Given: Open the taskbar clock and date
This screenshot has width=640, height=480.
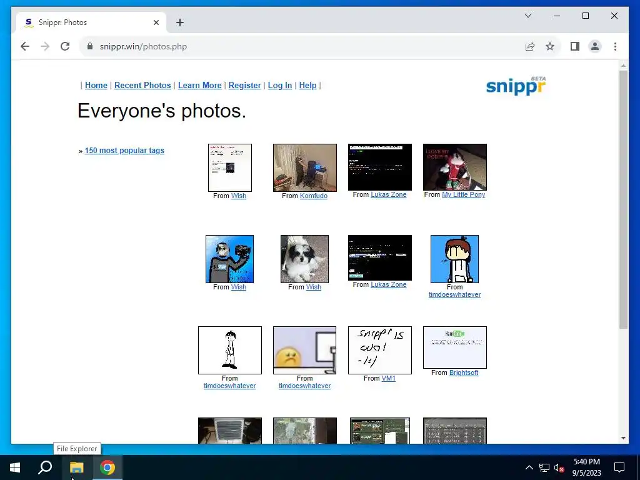Looking at the screenshot, I should 586,467.
